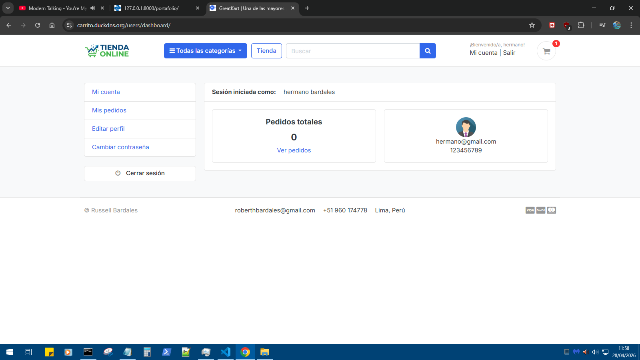Expand Todas las categorías dropdown
The image size is (640, 360).
[206, 51]
